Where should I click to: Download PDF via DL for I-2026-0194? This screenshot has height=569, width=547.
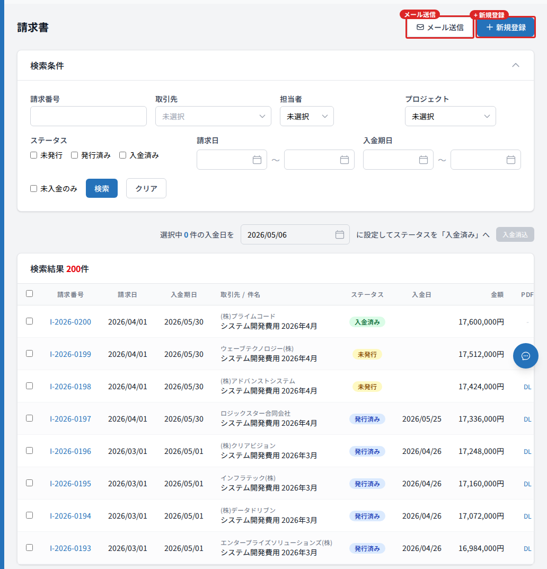click(527, 516)
